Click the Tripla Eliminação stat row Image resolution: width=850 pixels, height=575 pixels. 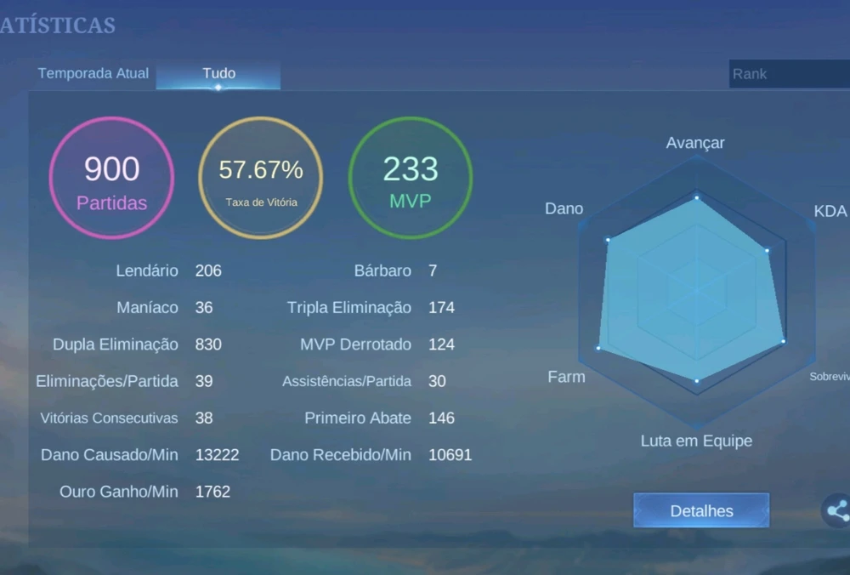tap(371, 307)
